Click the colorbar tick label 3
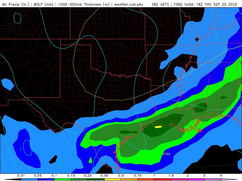Image resolution: width=242 pixels, height=181 pixels. pyautogui.click(x=204, y=176)
